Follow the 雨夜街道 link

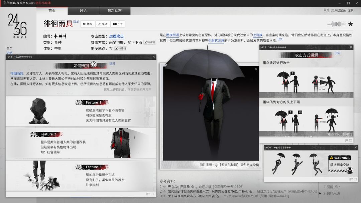pos(172,35)
